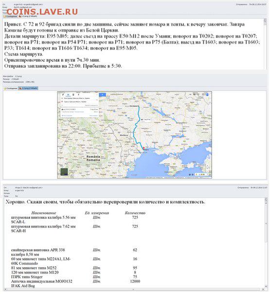
Task: Click the horizontal scrollbar left arrow at the bottom
Action: coord(5,289)
